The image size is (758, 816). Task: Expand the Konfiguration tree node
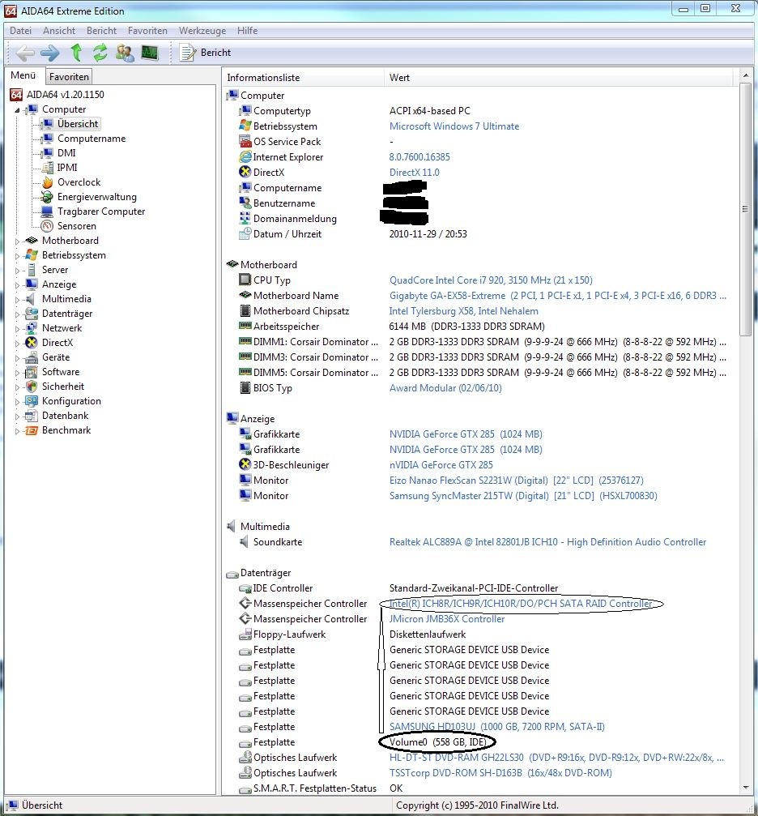coord(17,401)
